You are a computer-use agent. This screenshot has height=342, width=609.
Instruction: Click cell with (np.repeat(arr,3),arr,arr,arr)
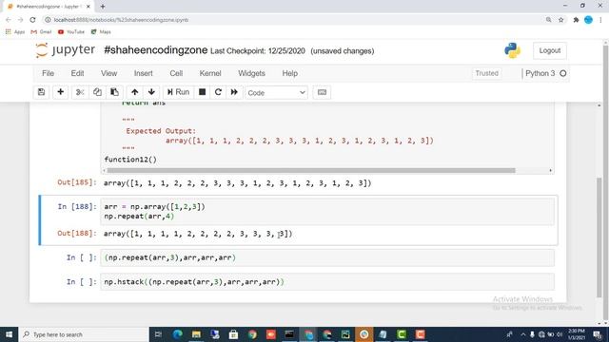coord(327,257)
